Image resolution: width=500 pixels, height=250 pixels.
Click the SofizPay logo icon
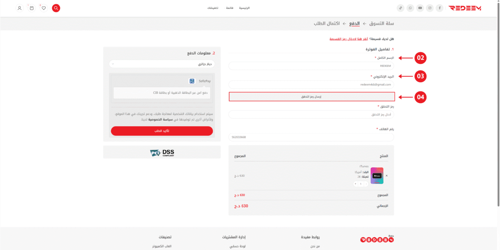(192, 81)
